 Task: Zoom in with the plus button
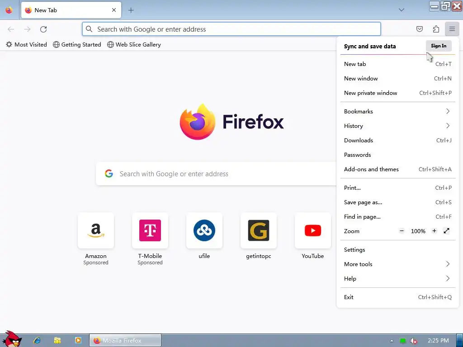[x=434, y=231]
